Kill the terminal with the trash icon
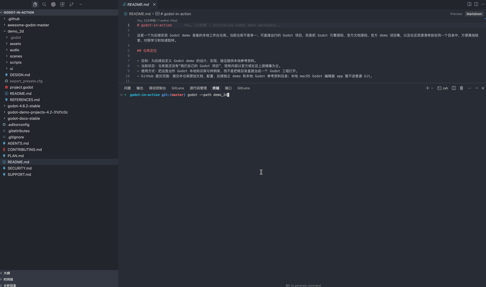Viewport: 486px width, 287px height. pos(461,88)
